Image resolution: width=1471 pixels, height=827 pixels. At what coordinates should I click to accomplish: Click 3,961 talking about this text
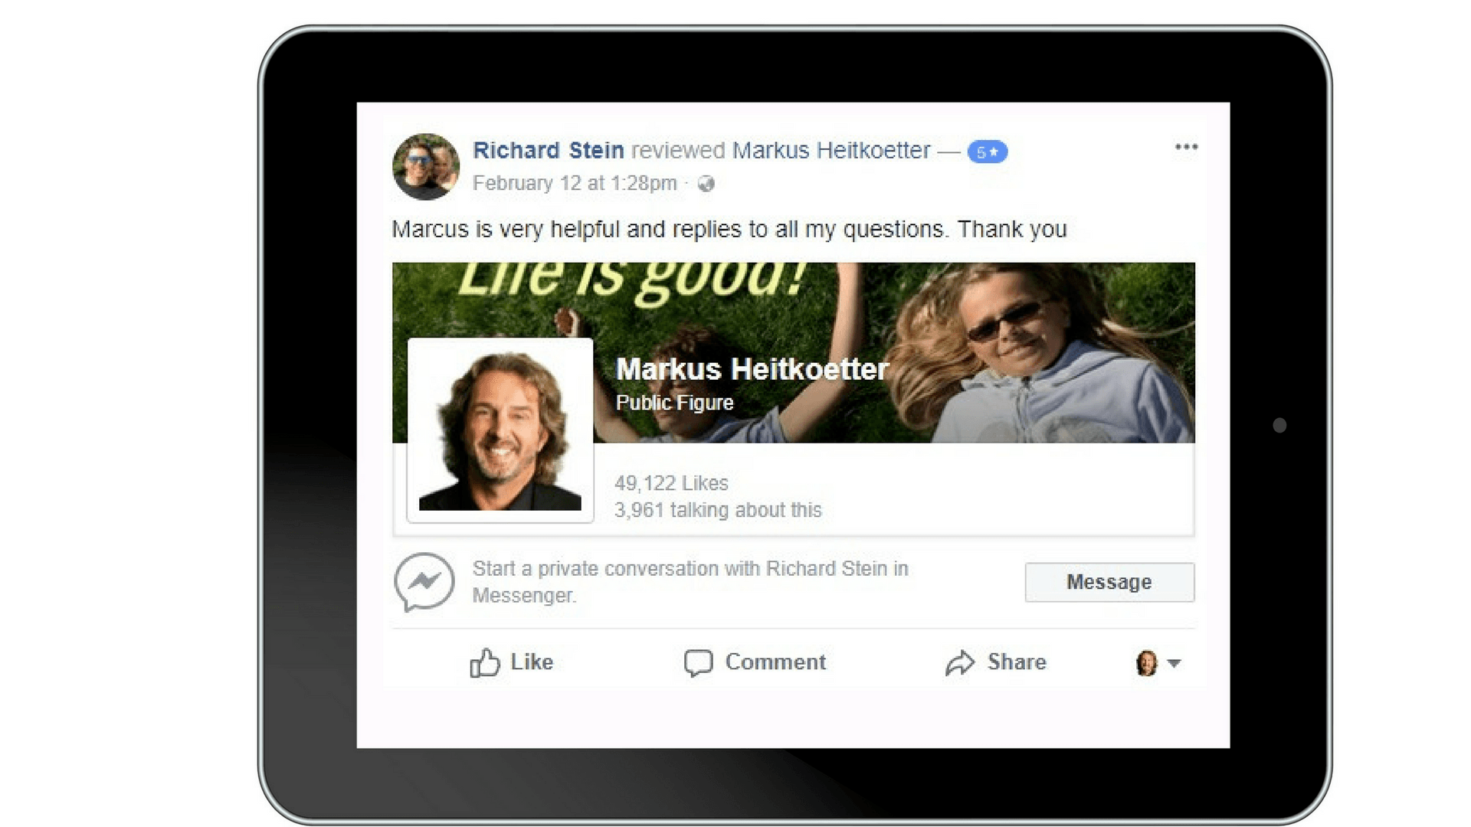[x=718, y=510]
